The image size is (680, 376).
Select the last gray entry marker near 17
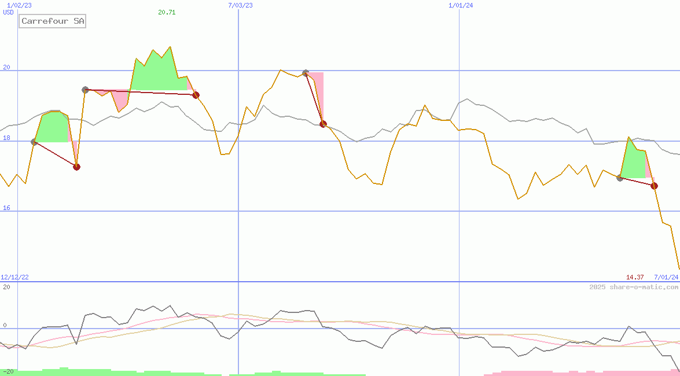tap(620, 178)
